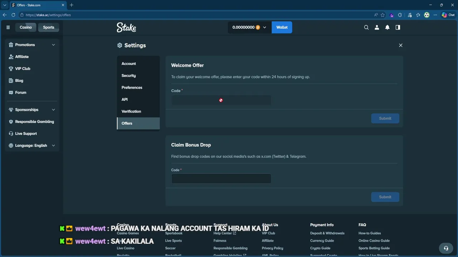The height and width of the screenshot is (257, 458).
Task: Expand the Promotions chevron
Action: point(53,45)
